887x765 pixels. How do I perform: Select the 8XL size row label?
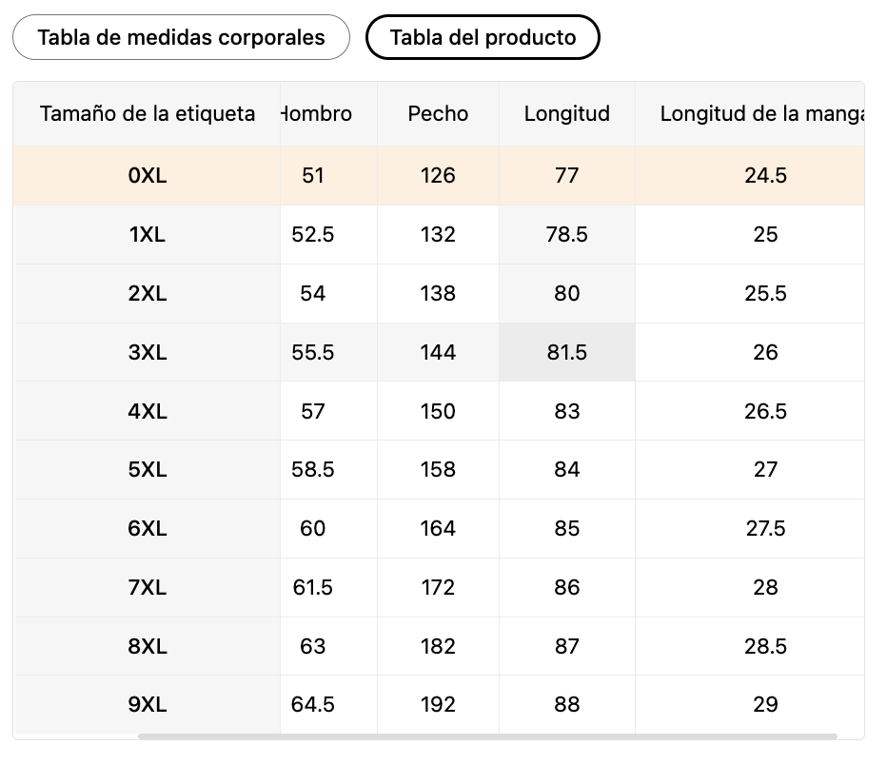[x=148, y=646]
